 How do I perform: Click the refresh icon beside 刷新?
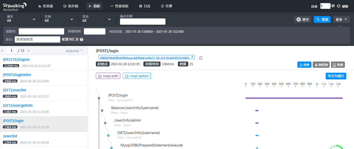click(339, 6)
